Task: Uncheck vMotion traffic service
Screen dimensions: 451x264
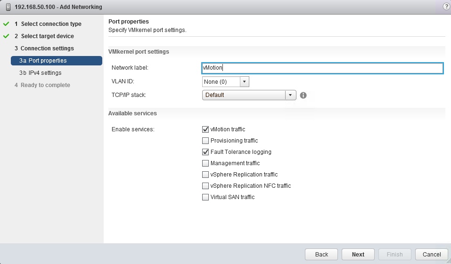Action: pyautogui.click(x=205, y=129)
